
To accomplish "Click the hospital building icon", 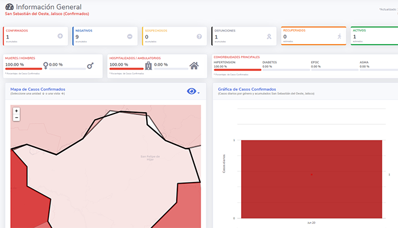I will click(148, 66).
